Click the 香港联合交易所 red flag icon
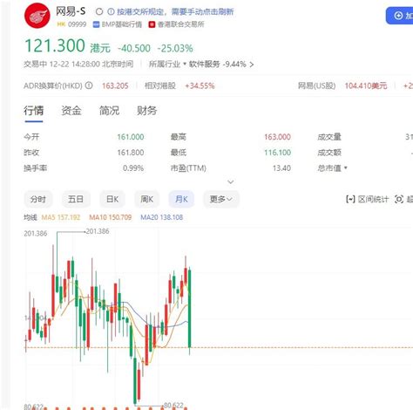413x410 pixels. (x=152, y=24)
